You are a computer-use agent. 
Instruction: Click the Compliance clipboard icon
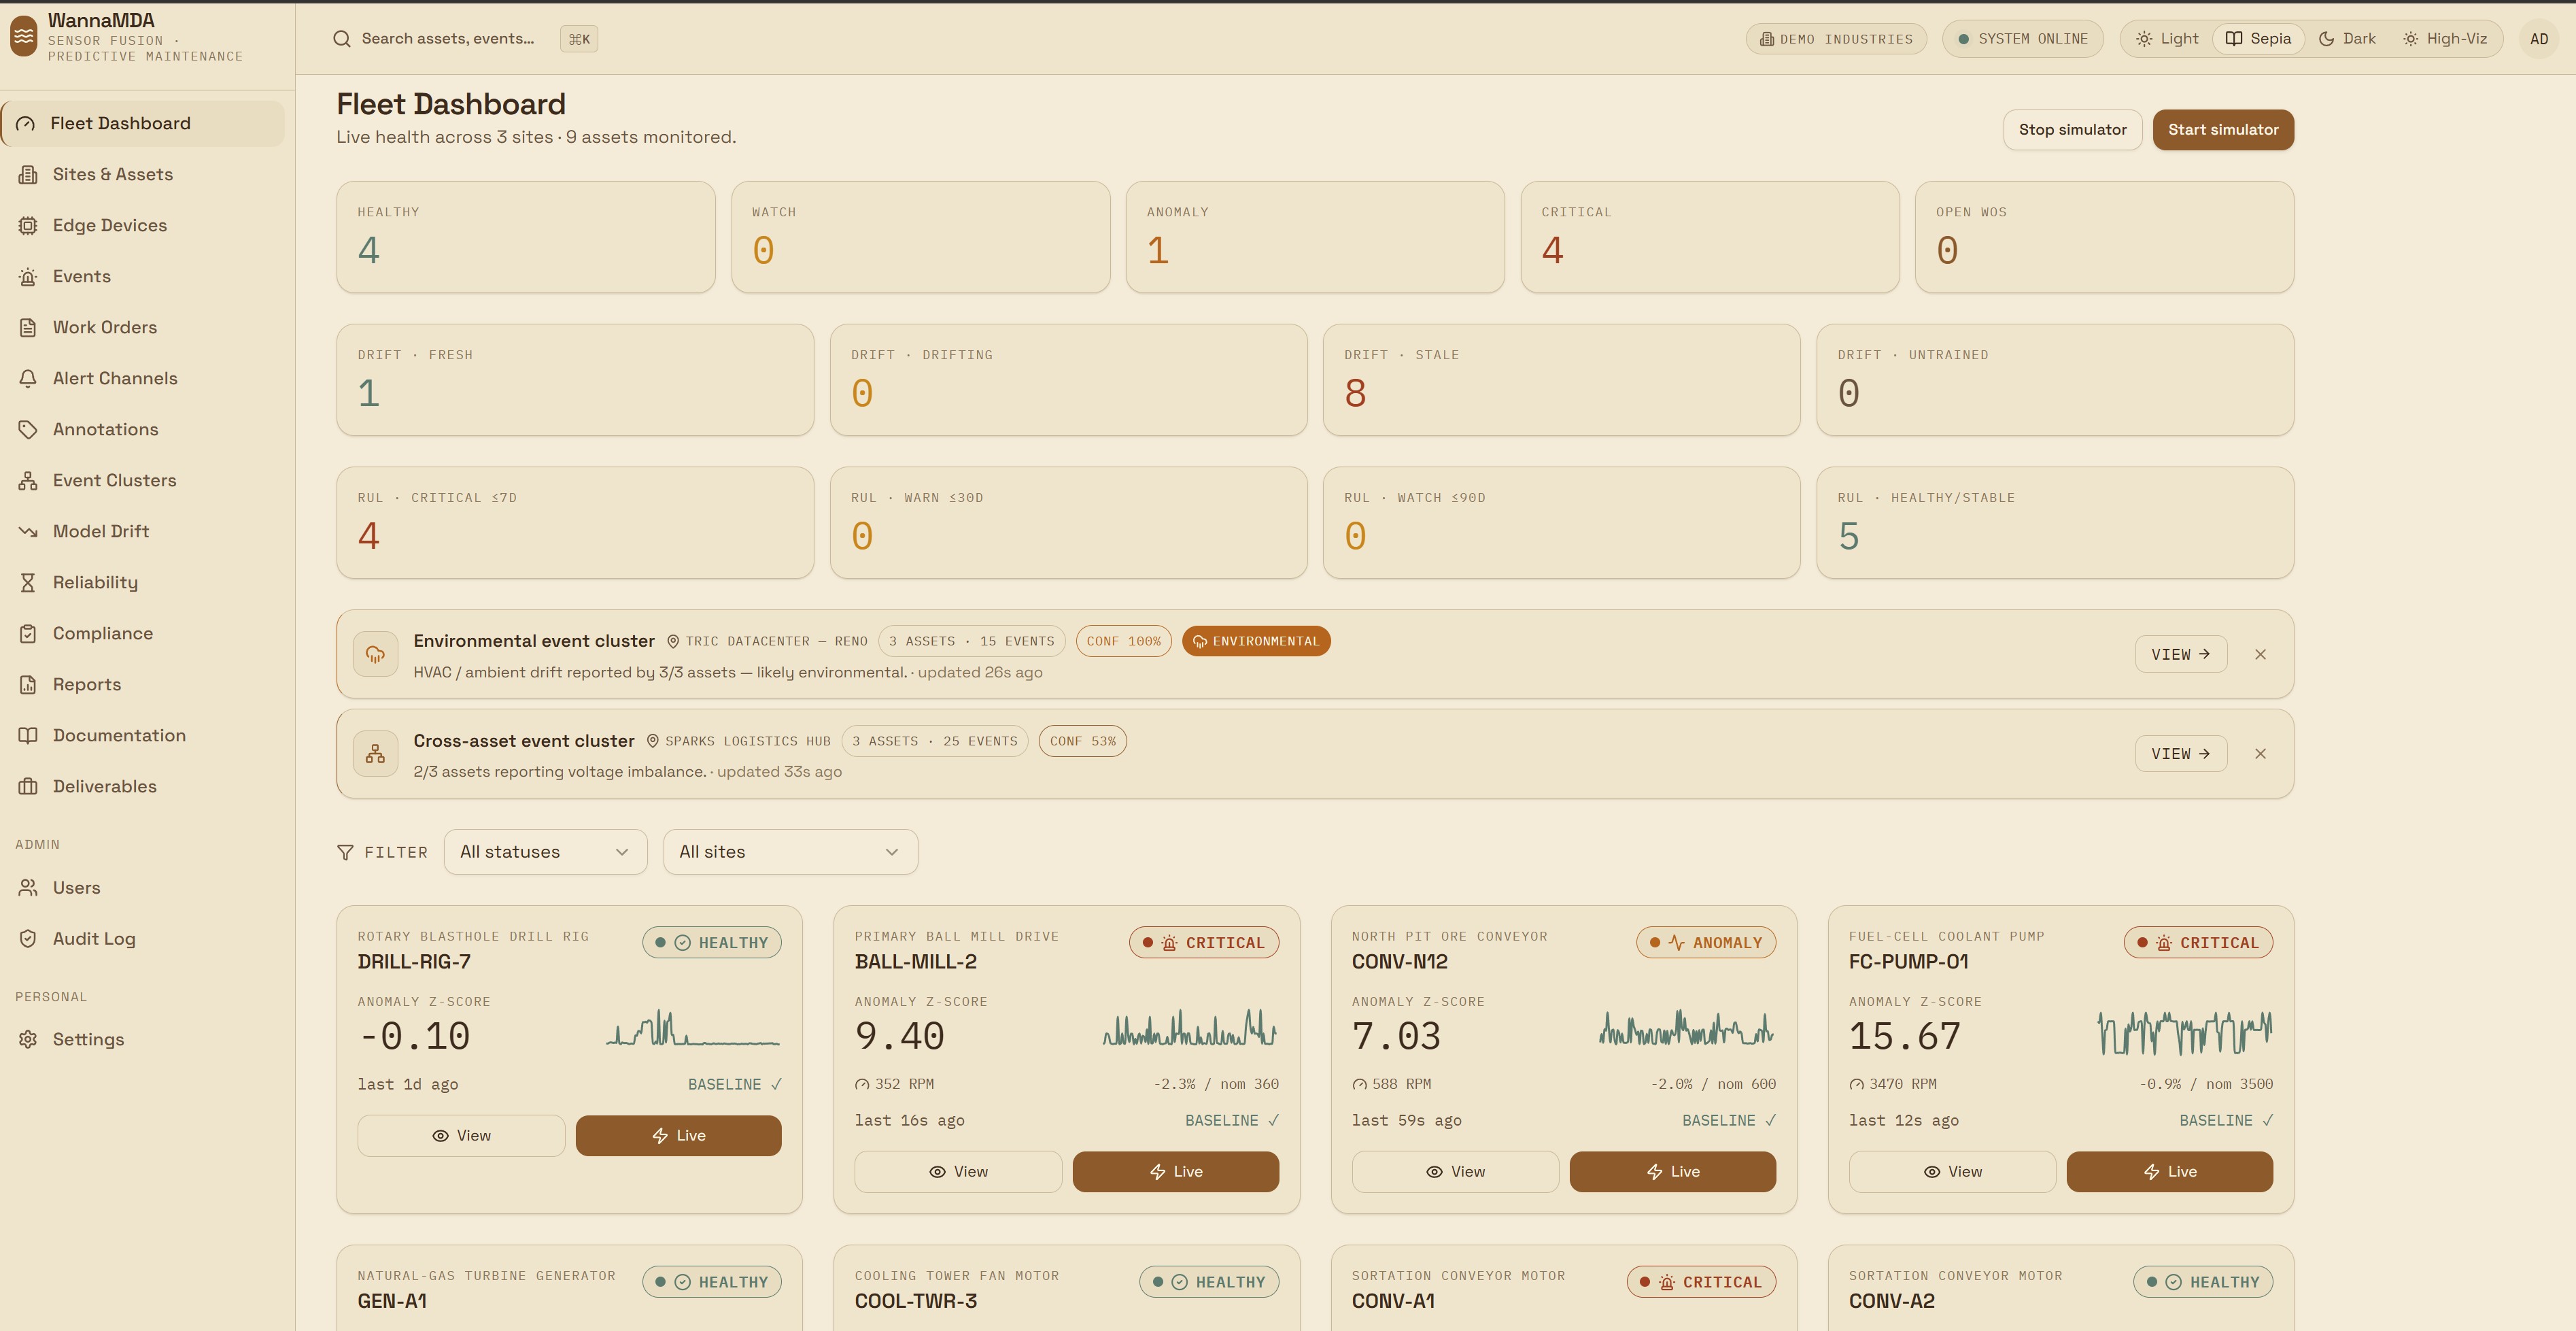pos(28,633)
